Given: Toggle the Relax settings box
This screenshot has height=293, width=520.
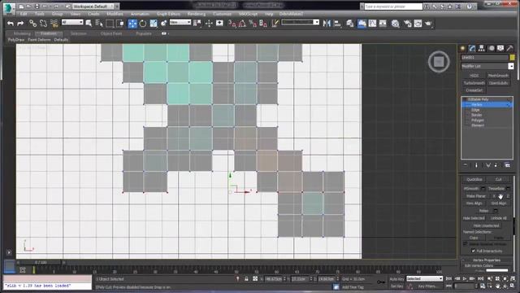Looking at the screenshot, I should [495, 211].
